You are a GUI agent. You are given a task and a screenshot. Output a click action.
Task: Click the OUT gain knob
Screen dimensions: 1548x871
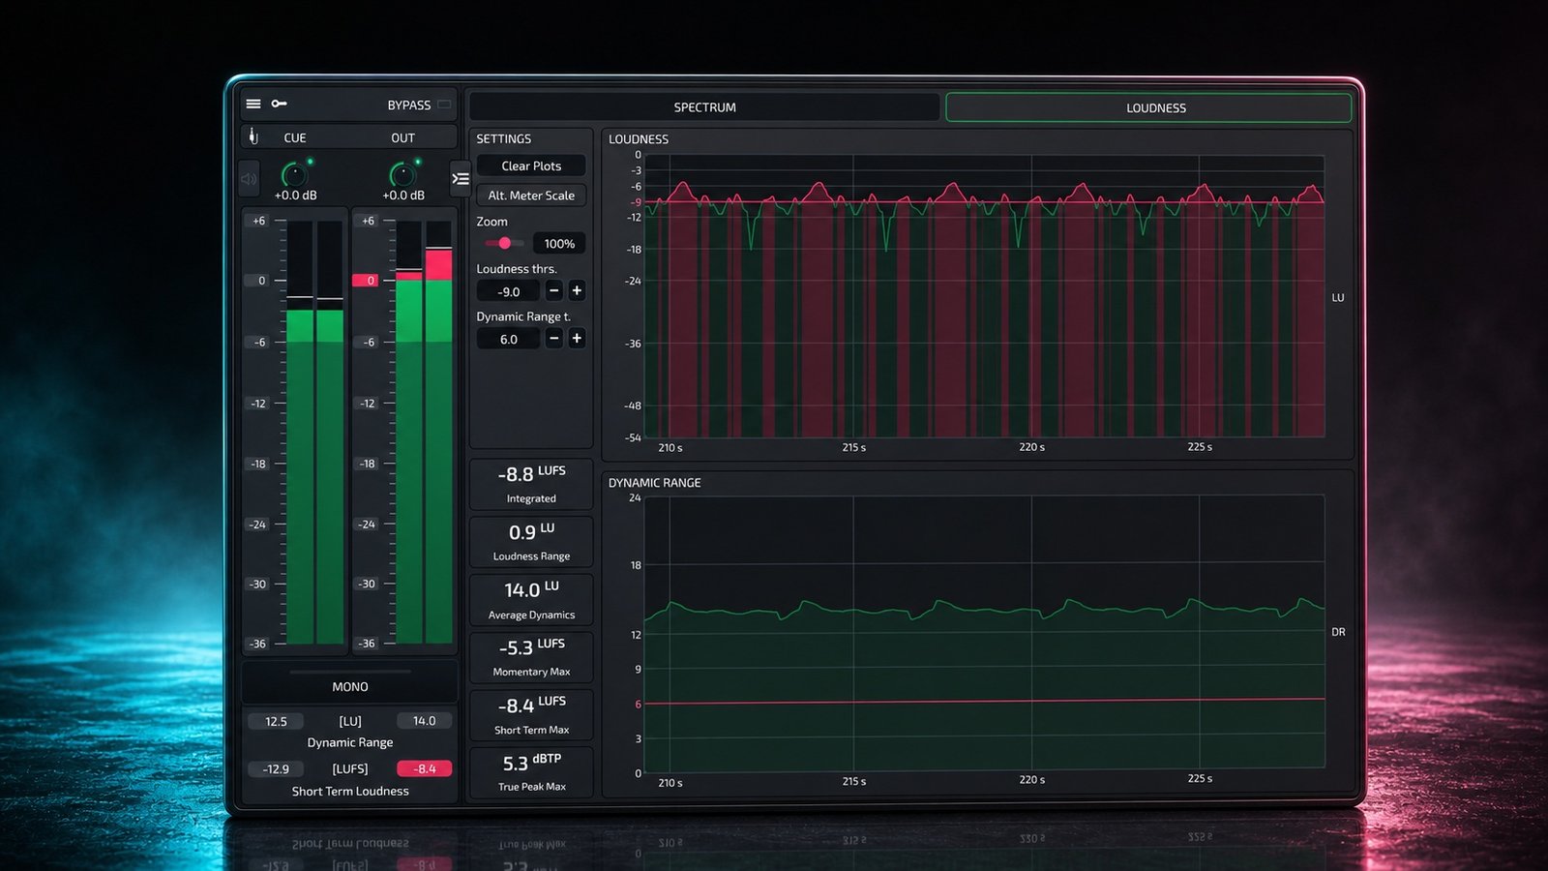[402, 174]
